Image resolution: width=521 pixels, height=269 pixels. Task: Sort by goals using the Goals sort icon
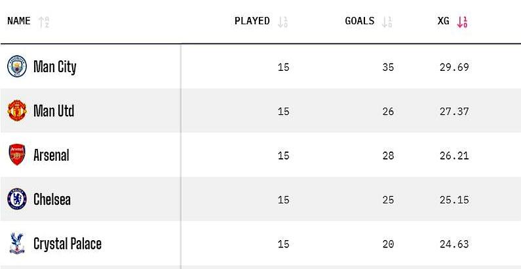(x=387, y=22)
